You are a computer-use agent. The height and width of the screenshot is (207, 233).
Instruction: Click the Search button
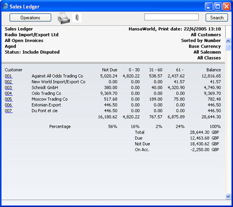(x=216, y=18)
